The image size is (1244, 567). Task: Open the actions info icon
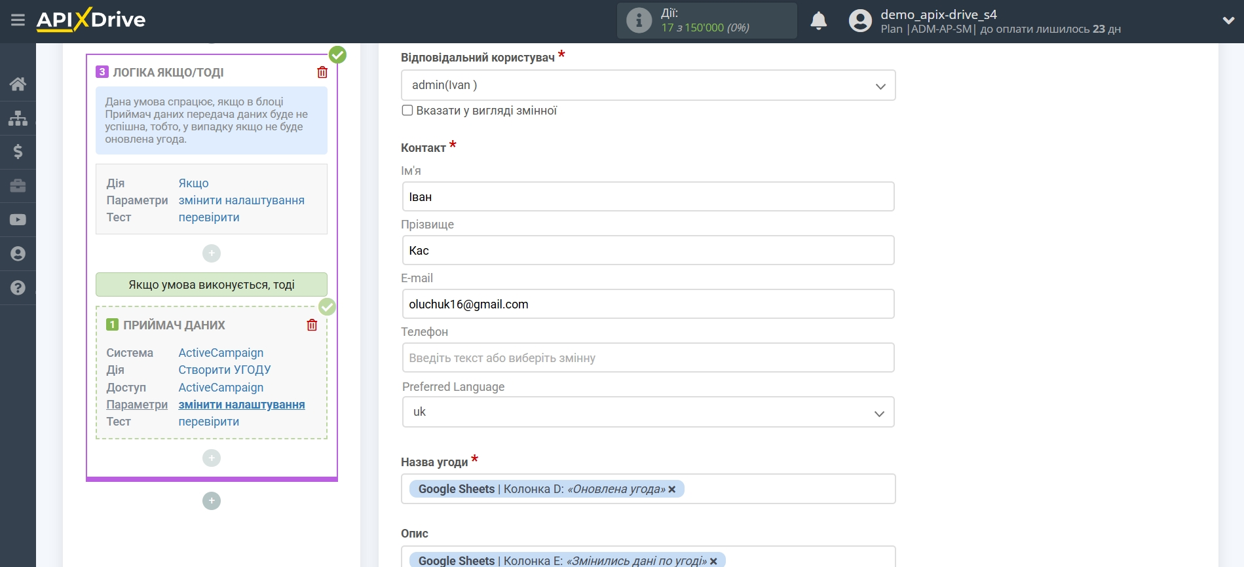[x=639, y=20]
